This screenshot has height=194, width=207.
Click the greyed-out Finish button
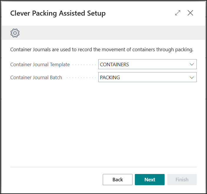pyautogui.click(x=182, y=180)
